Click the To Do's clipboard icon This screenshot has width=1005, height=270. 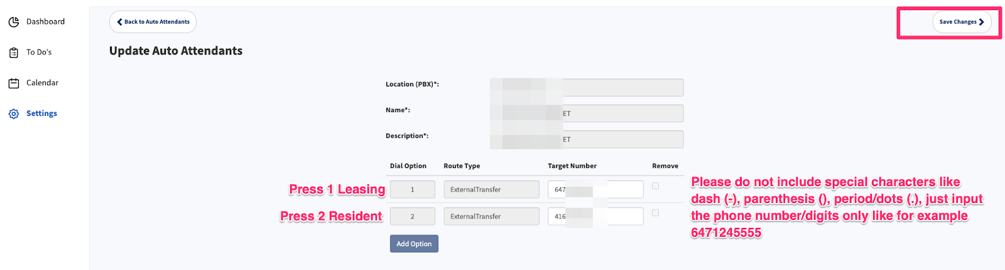tap(14, 53)
